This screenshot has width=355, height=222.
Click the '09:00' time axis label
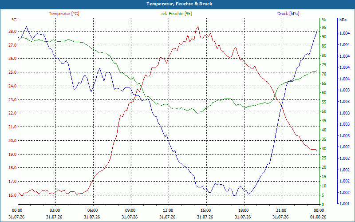tap(131, 210)
